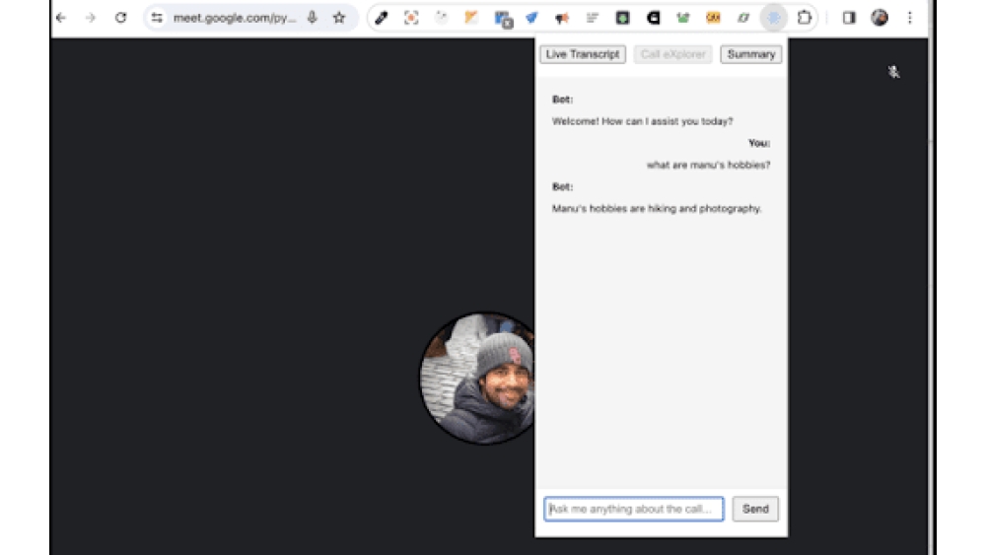Open Chrome's three-dot menu

point(910,18)
